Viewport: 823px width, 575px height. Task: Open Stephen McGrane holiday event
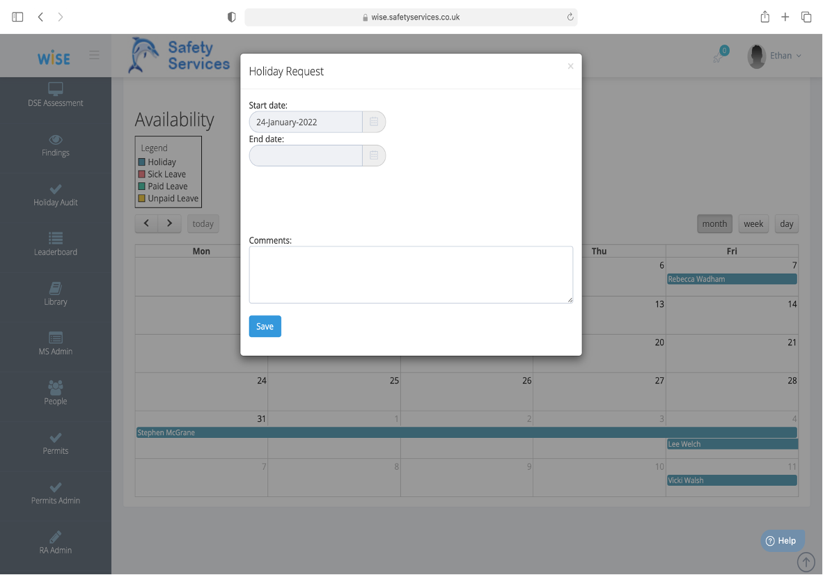point(467,432)
